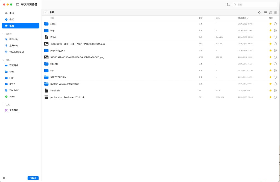Unfavorite the apps folder star
The height and width of the screenshot is (182, 280).
tap(270, 24)
